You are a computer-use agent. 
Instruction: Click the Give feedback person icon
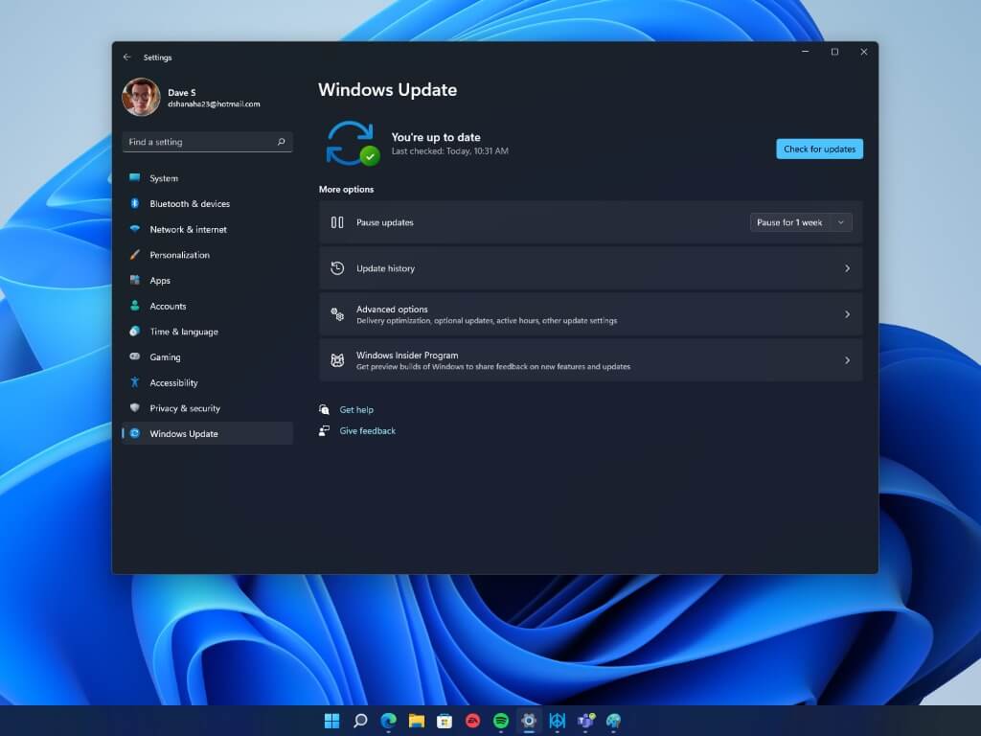pos(324,430)
